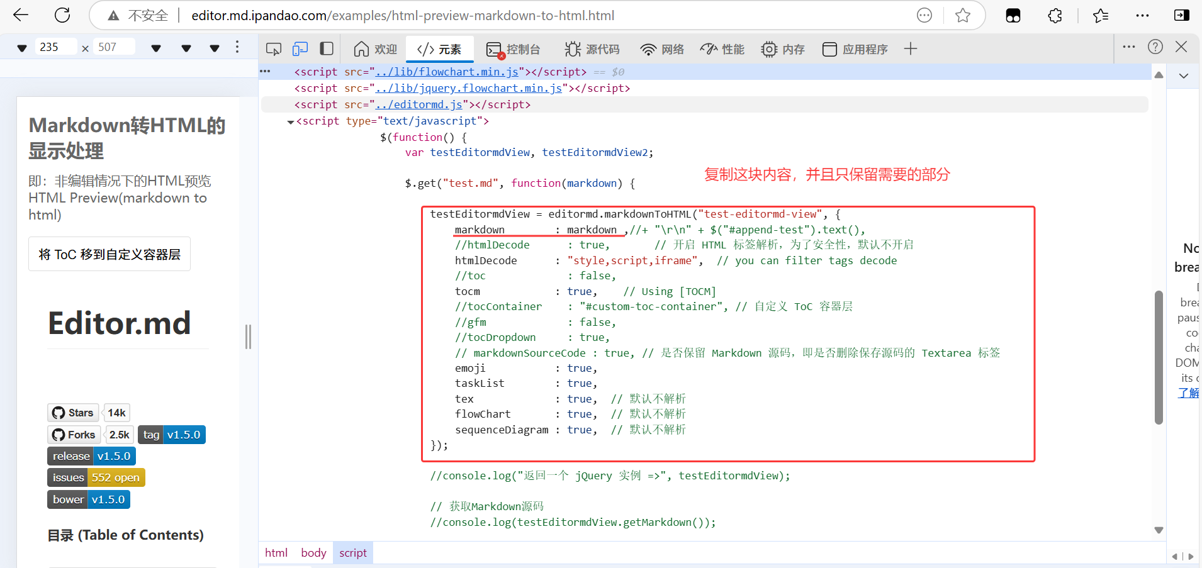Reload the page with the refresh icon
The width and height of the screenshot is (1202, 568).
click(62, 15)
